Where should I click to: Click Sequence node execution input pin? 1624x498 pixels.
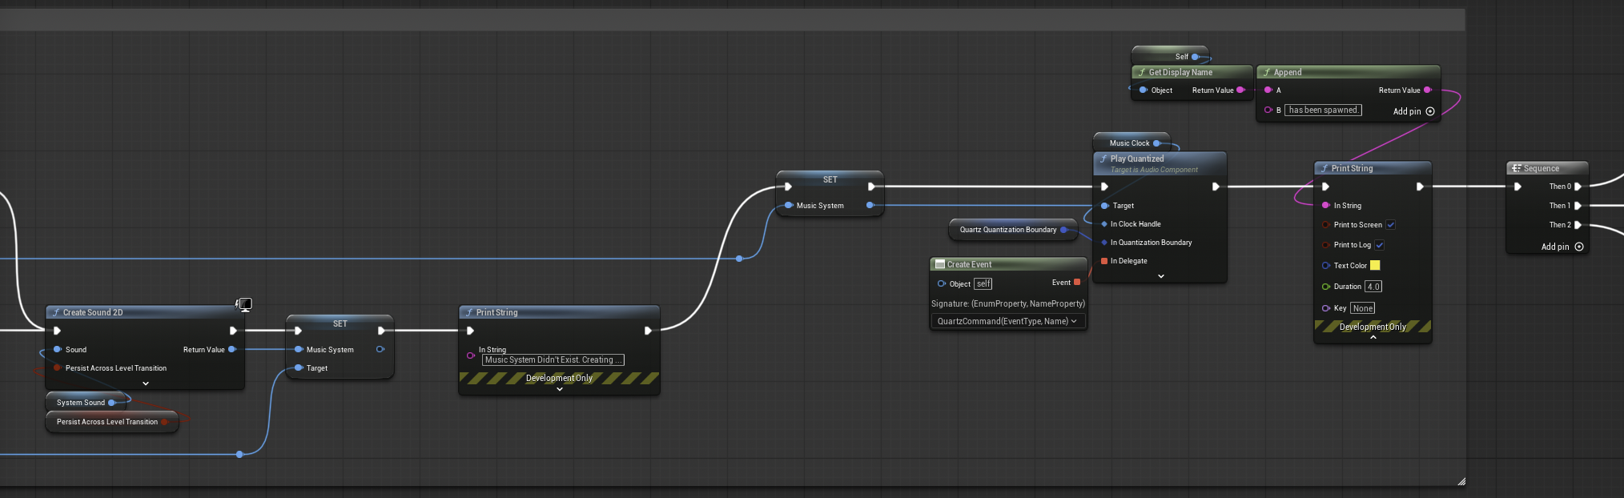click(1517, 187)
